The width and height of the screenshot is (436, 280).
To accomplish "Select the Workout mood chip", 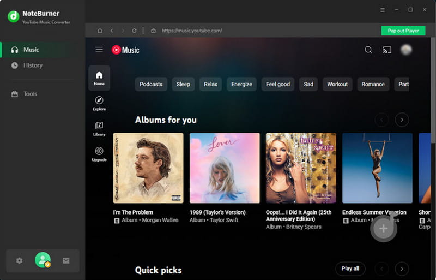I will pyautogui.click(x=337, y=84).
